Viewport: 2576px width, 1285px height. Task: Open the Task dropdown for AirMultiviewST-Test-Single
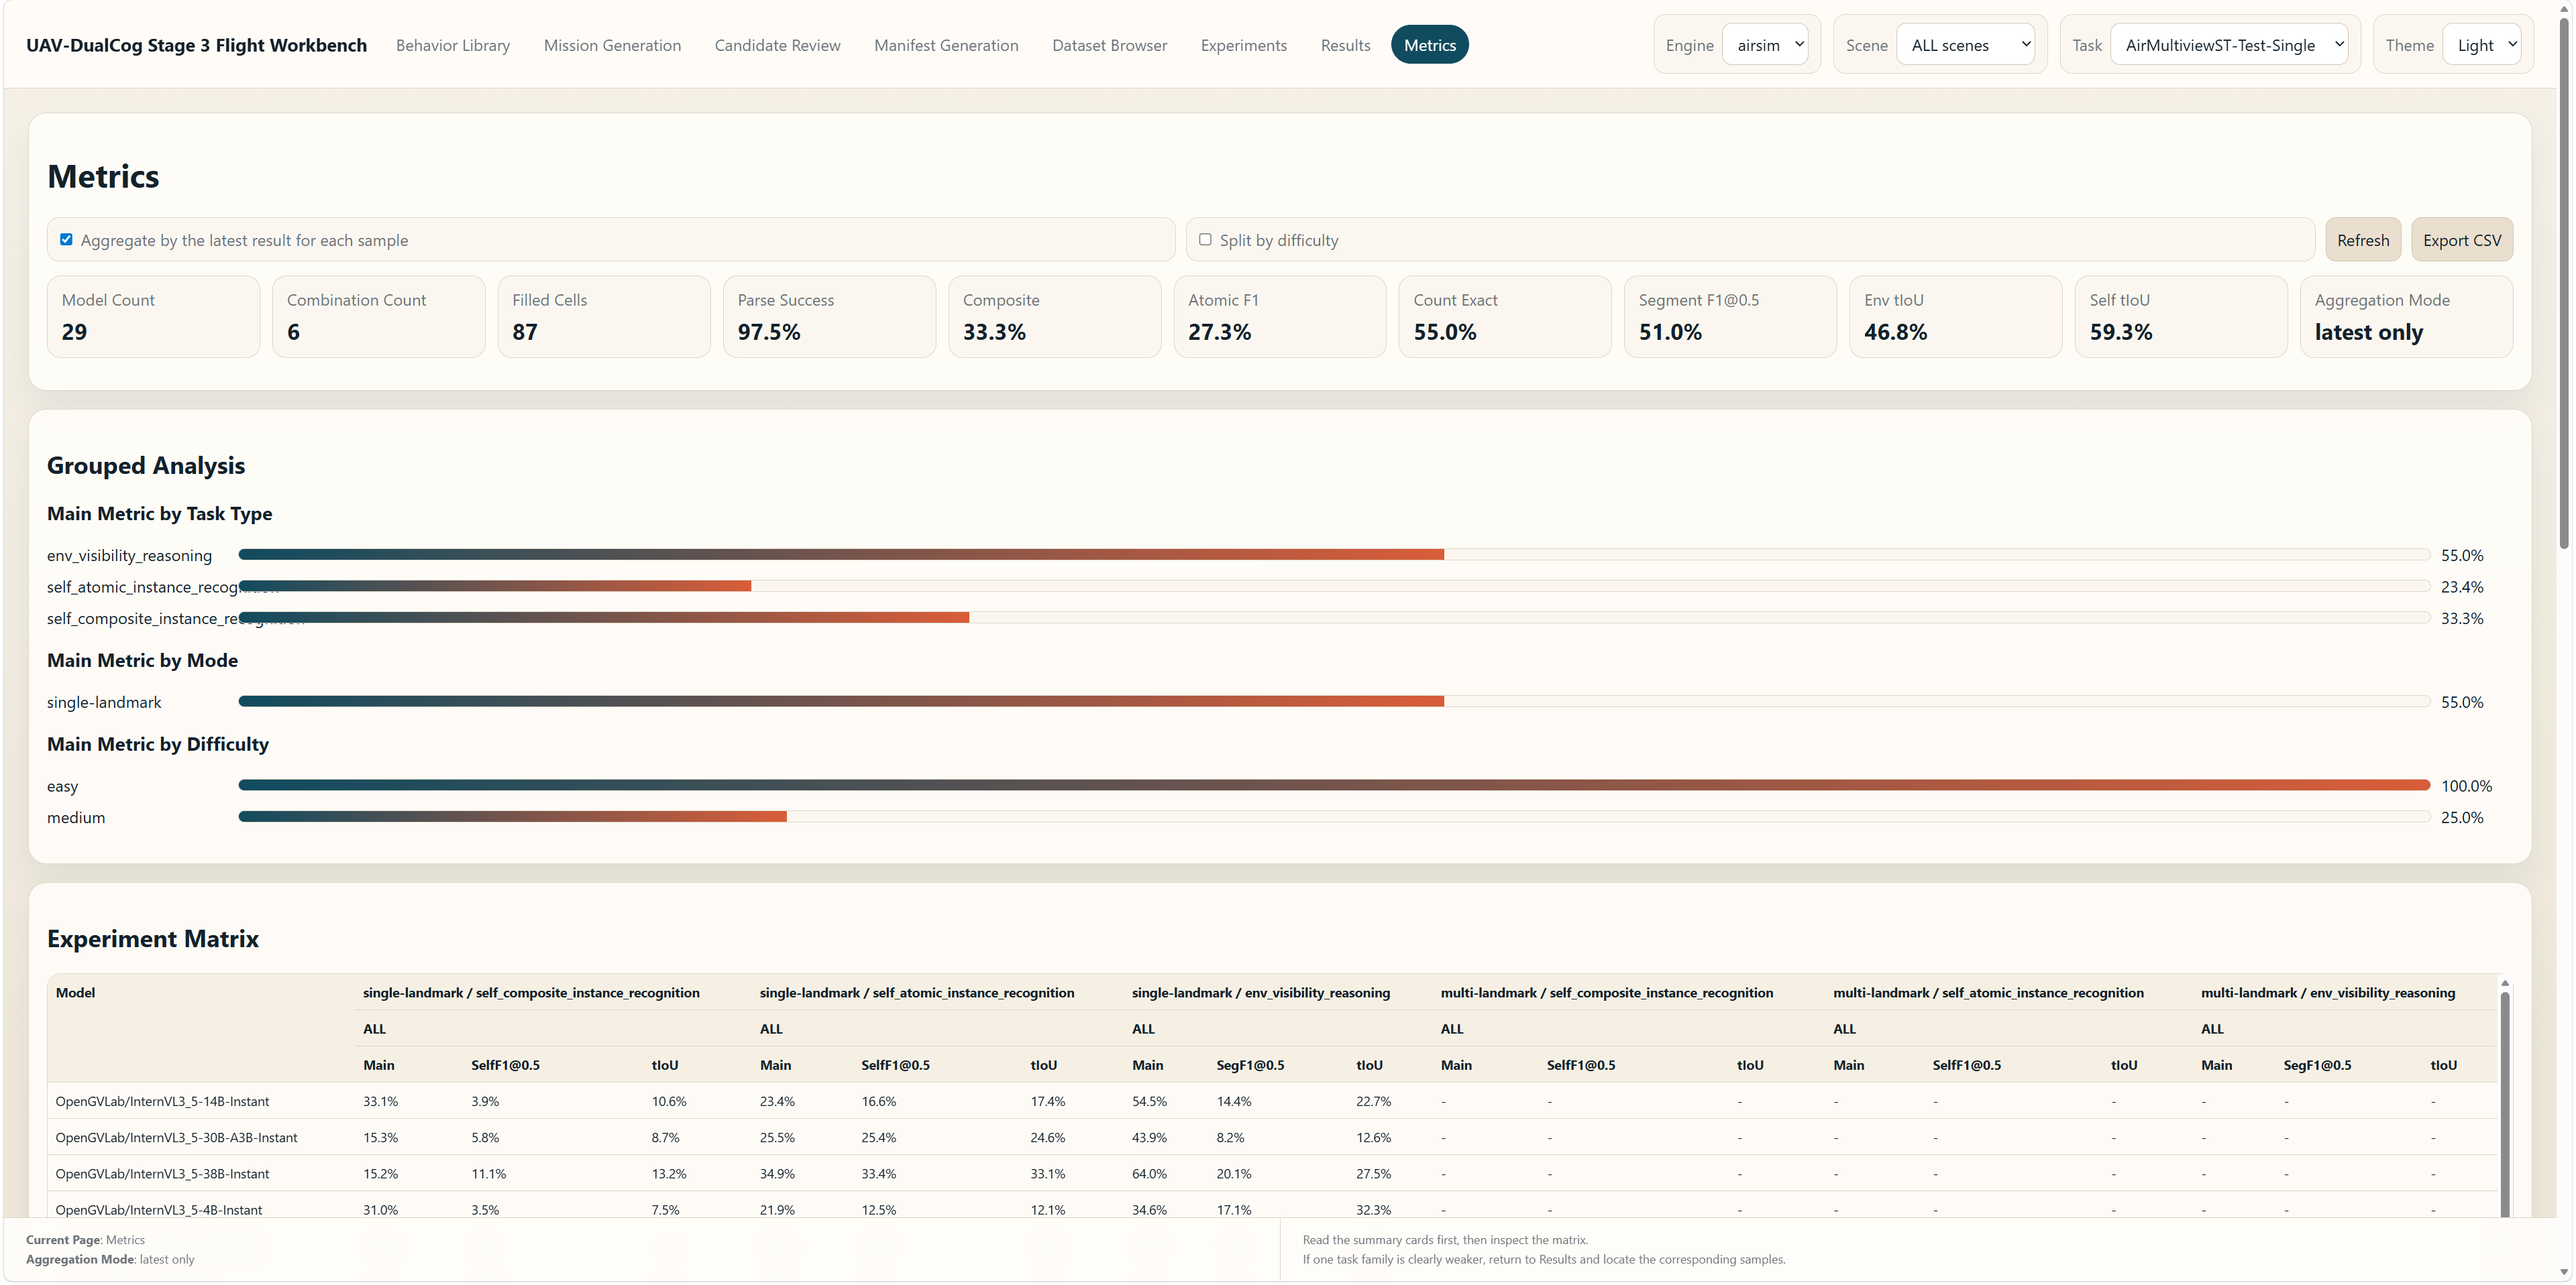tap(2229, 45)
